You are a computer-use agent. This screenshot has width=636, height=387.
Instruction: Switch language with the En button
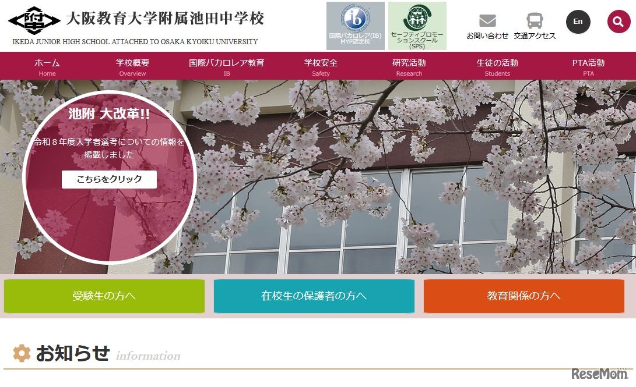click(x=578, y=22)
